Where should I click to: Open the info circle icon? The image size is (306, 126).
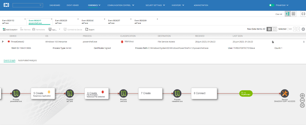tap(303, 29)
